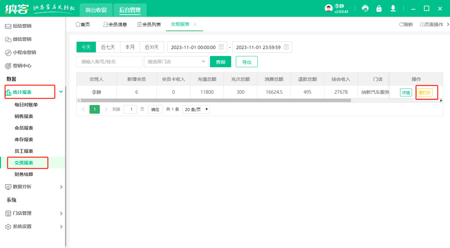Click the 小程序营销 sidebar icon
Screen dimensions: 450x248
pos(8,52)
